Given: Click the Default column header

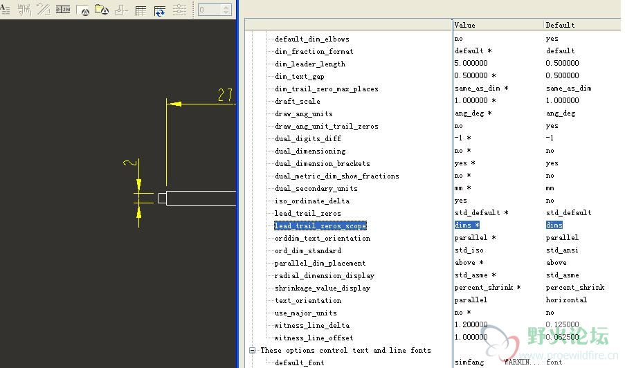Looking at the screenshot, I should pos(560,25).
